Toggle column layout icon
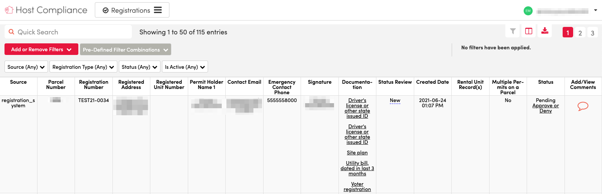Viewport: 602px width, 194px height. pyautogui.click(x=529, y=31)
